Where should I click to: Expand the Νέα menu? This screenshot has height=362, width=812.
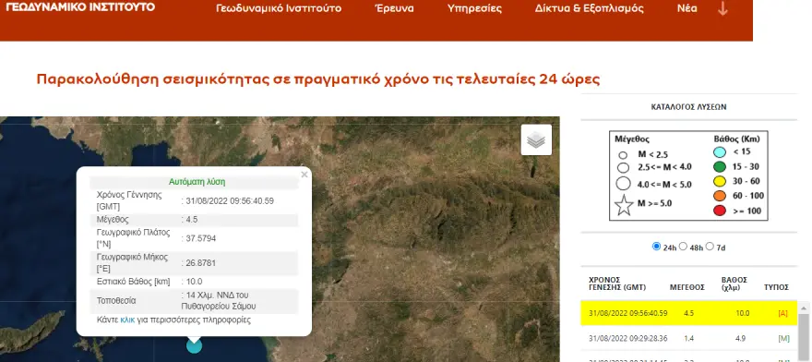point(687,9)
